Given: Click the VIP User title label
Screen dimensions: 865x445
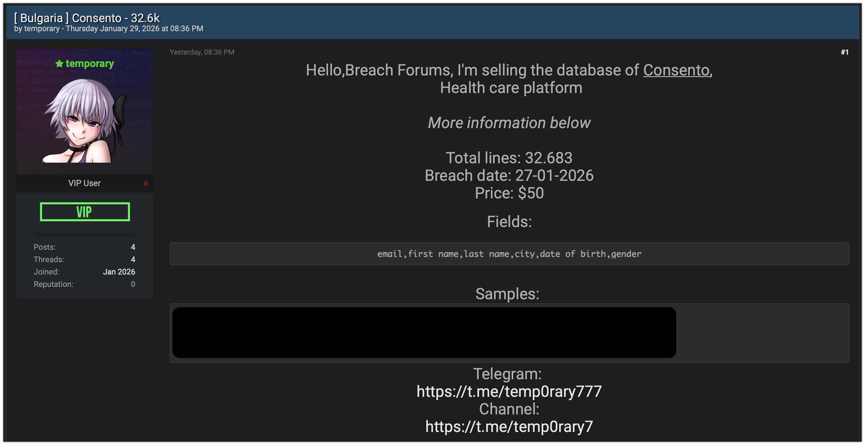Looking at the screenshot, I should coord(84,183).
